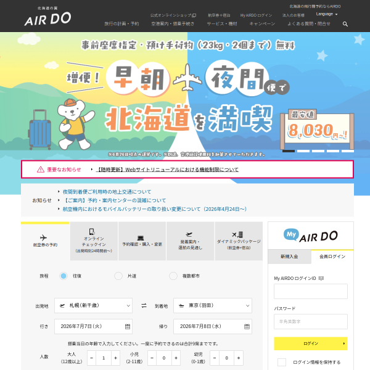Open 予約・案内センターの混雑について link

click(115, 200)
